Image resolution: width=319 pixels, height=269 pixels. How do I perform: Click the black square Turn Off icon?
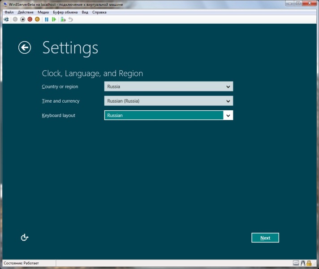click(x=22, y=20)
